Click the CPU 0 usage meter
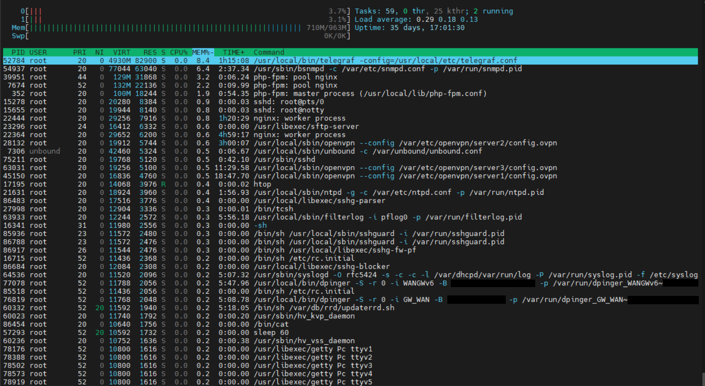The image size is (705, 386). tap(185, 11)
